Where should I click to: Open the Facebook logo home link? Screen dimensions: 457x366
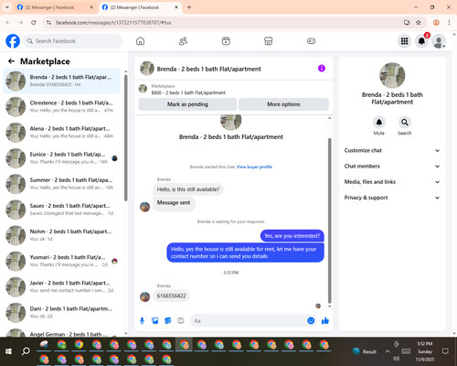coord(13,41)
